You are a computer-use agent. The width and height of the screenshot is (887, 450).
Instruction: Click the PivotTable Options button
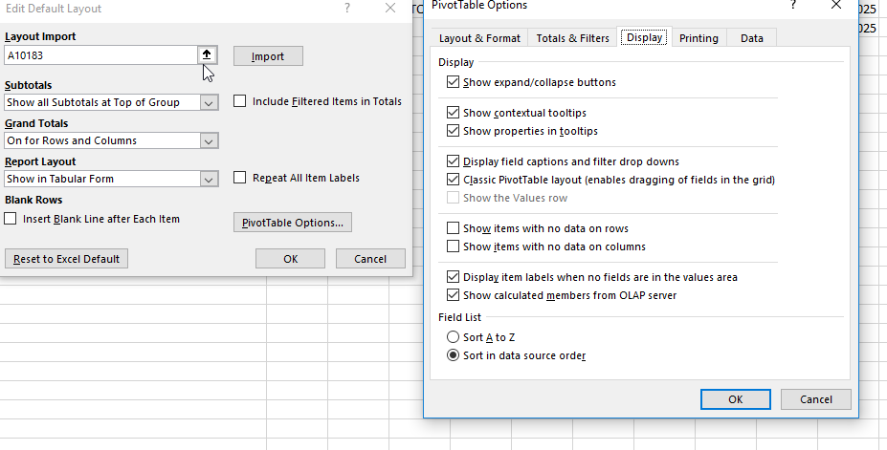click(x=293, y=223)
